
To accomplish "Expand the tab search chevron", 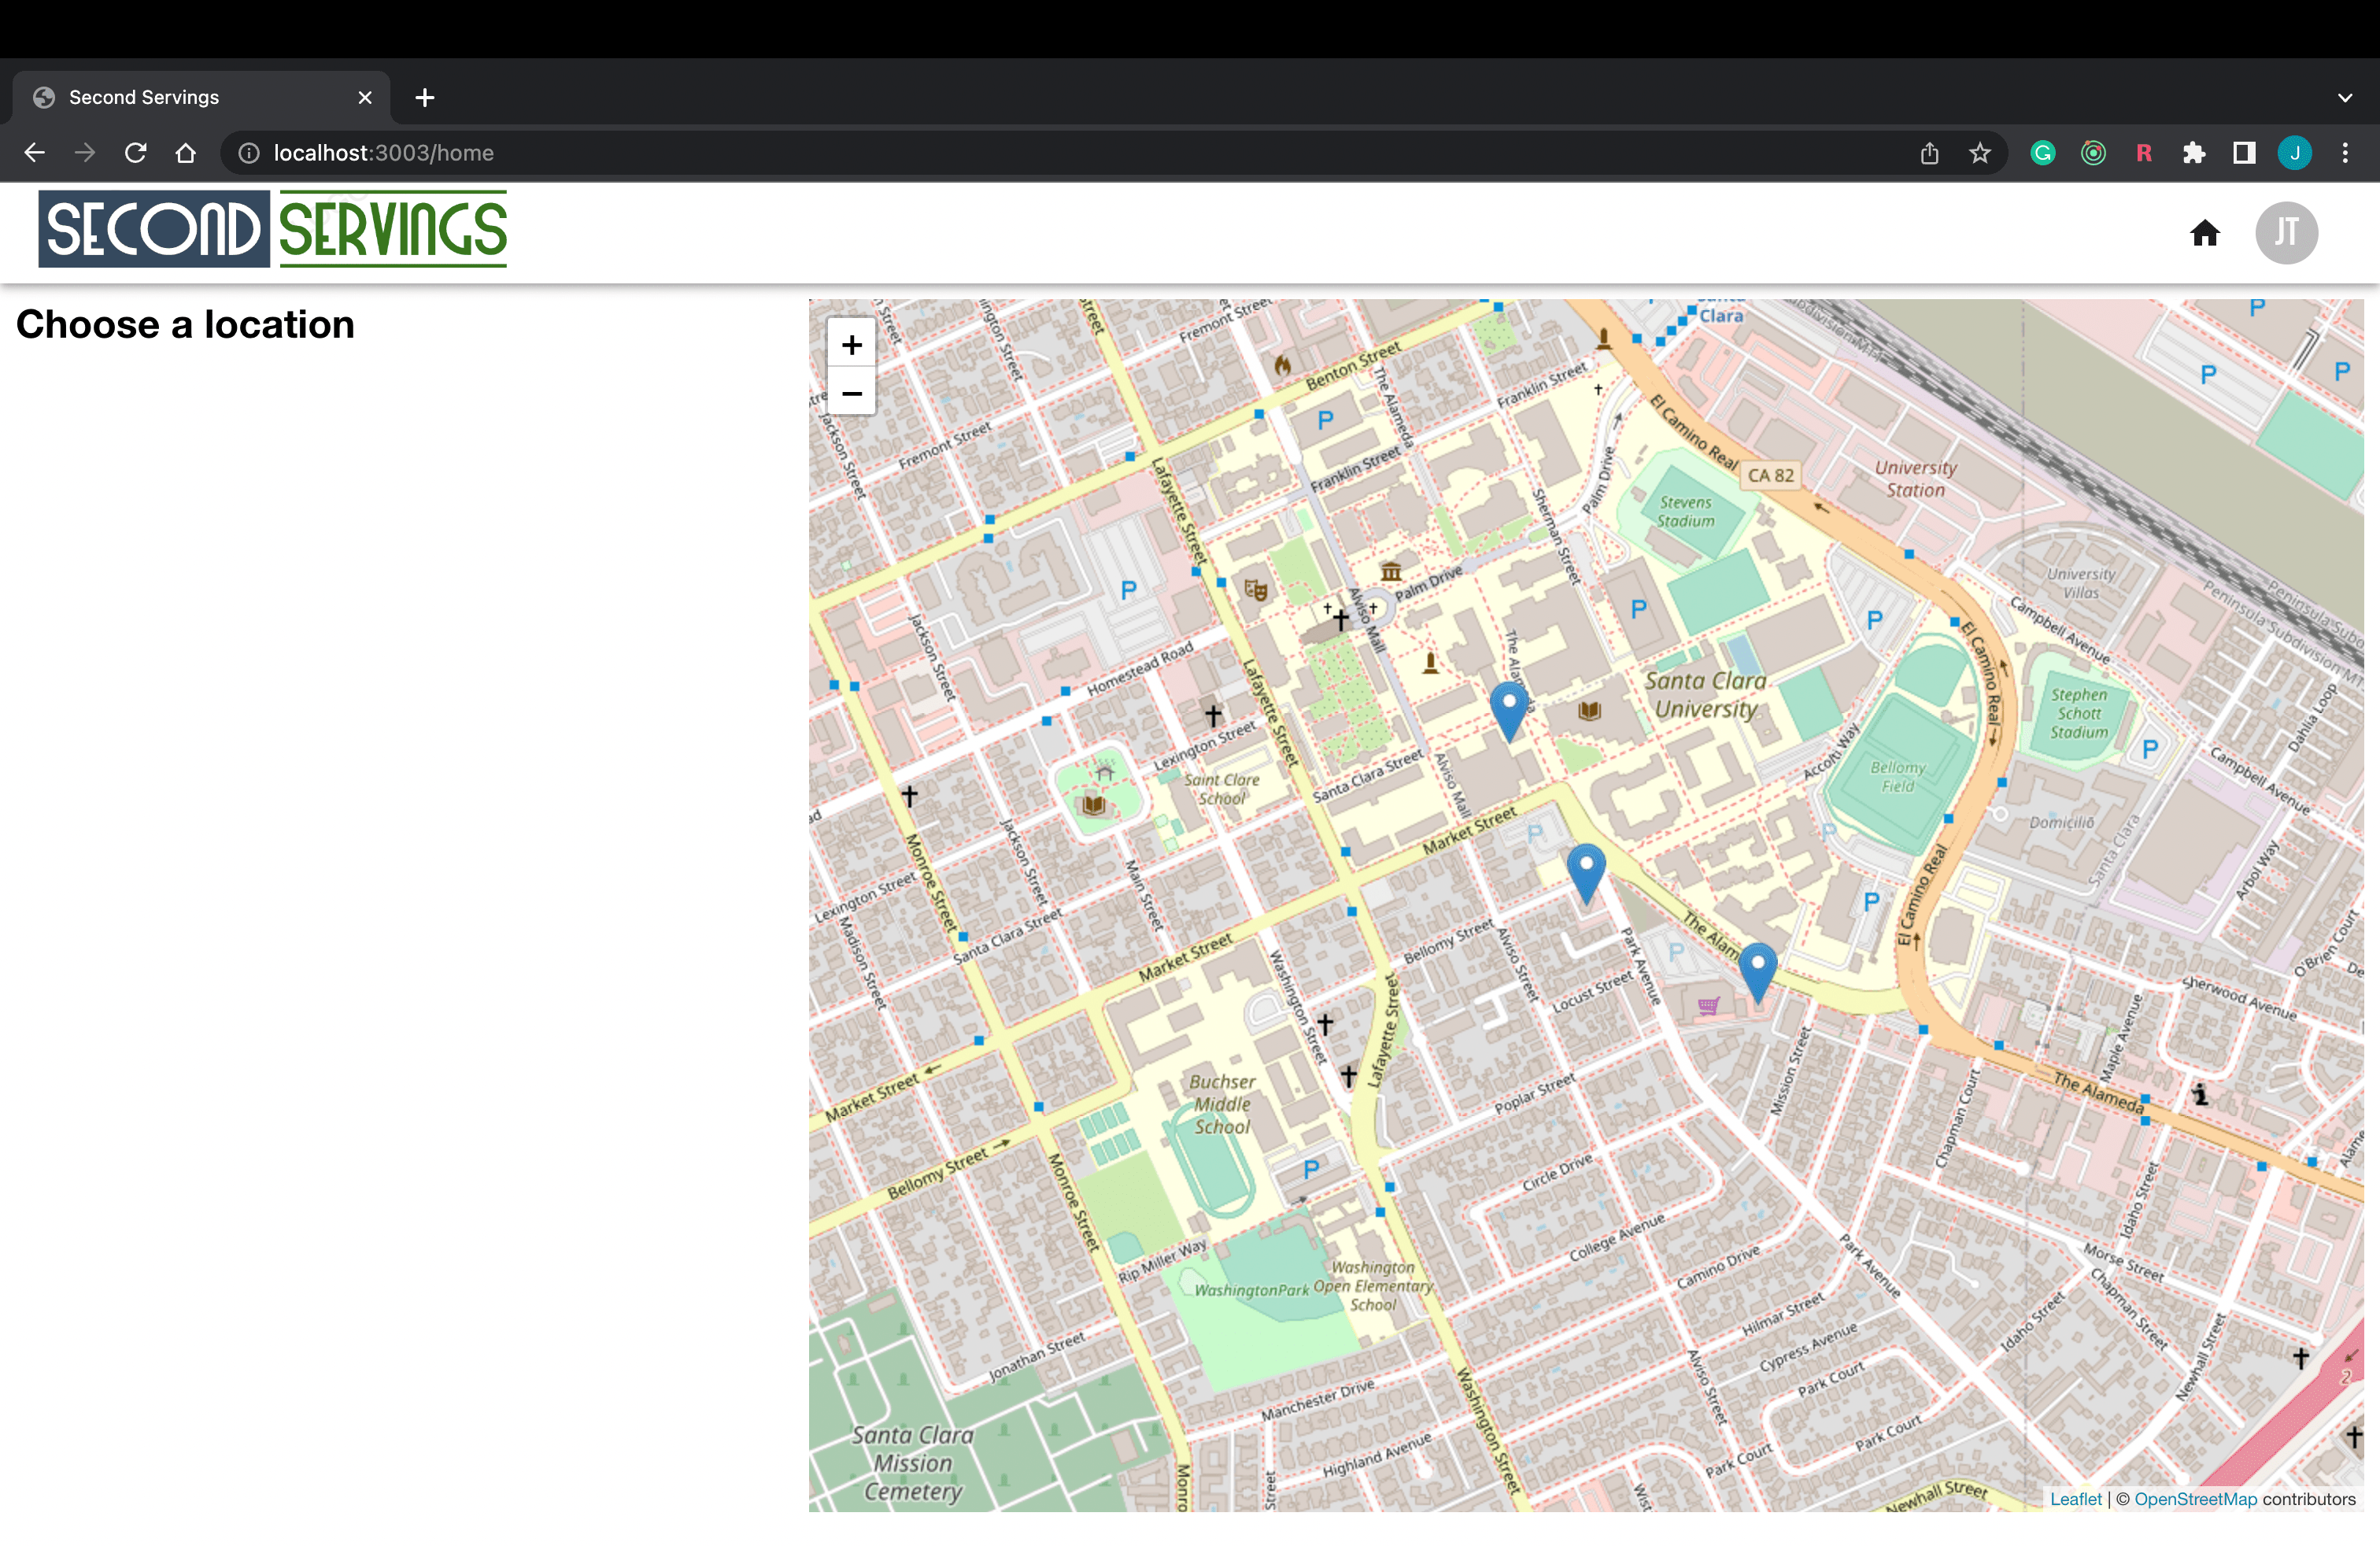I will (2344, 98).
